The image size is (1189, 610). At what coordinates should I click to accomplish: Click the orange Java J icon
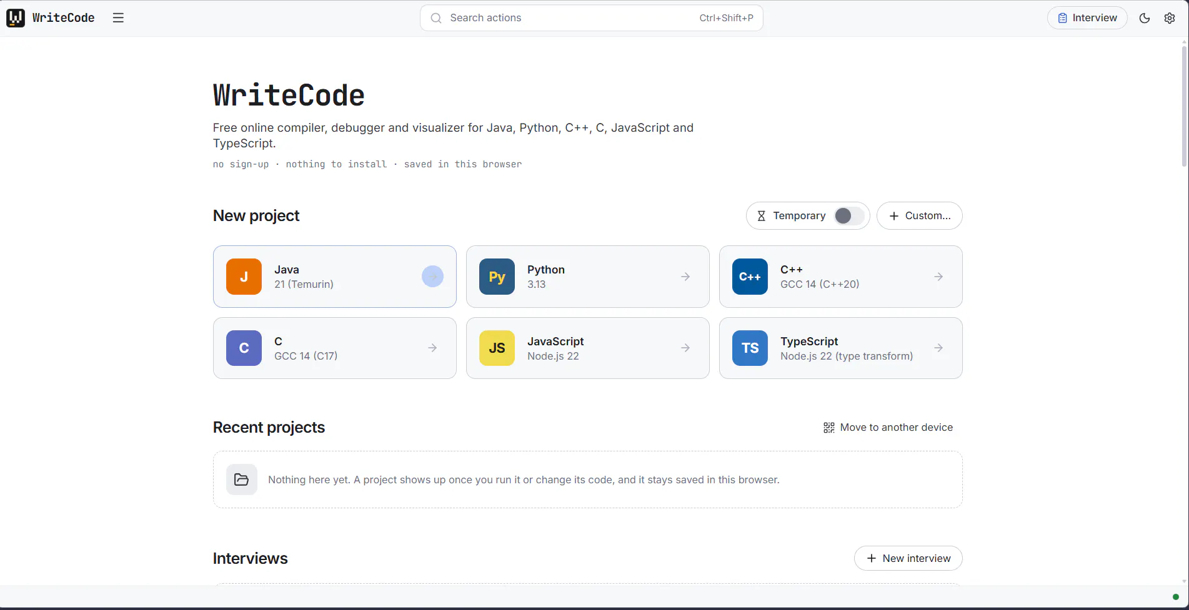coord(244,277)
